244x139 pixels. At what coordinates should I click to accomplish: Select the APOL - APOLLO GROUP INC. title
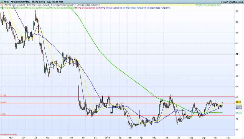17,2
